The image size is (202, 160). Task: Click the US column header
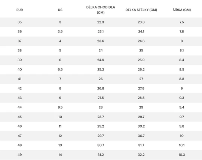tap(60, 10)
